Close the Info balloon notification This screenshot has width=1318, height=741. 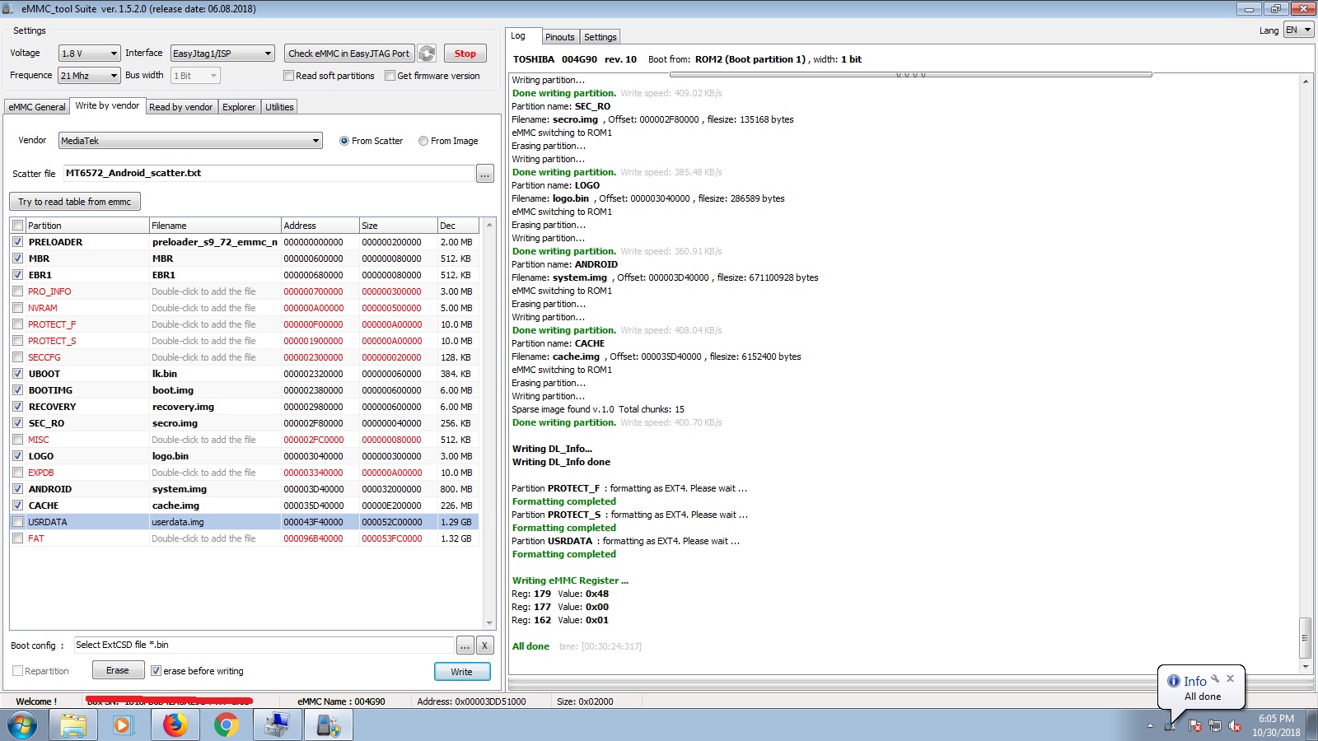[x=1230, y=678]
